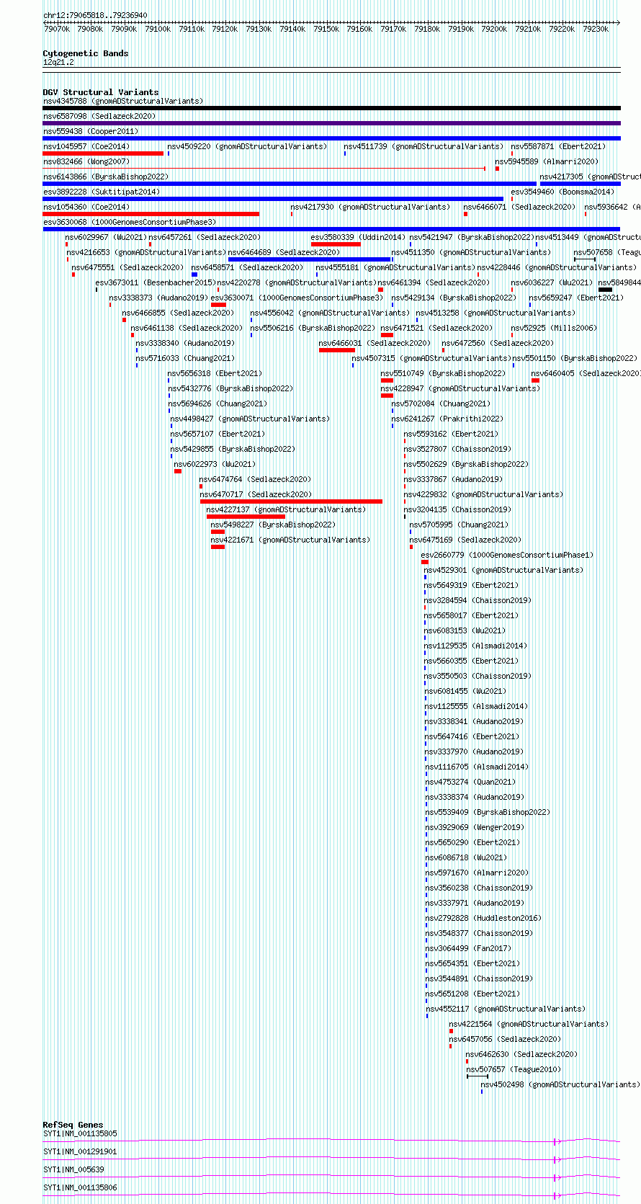
Task: Select nsv1054360 (Coe2014) red bar
Action: [151, 214]
